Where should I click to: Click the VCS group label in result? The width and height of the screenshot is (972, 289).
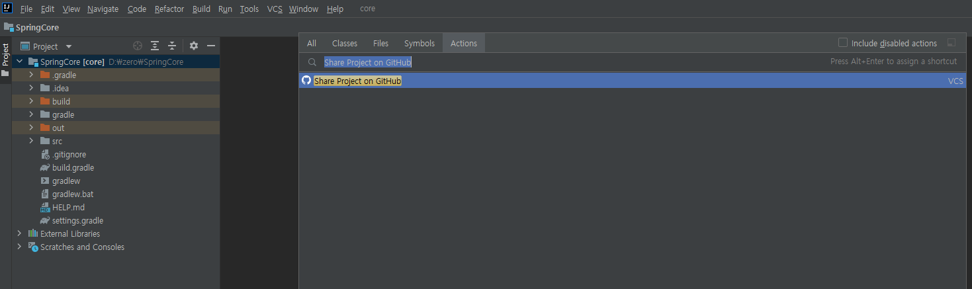[955, 81]
